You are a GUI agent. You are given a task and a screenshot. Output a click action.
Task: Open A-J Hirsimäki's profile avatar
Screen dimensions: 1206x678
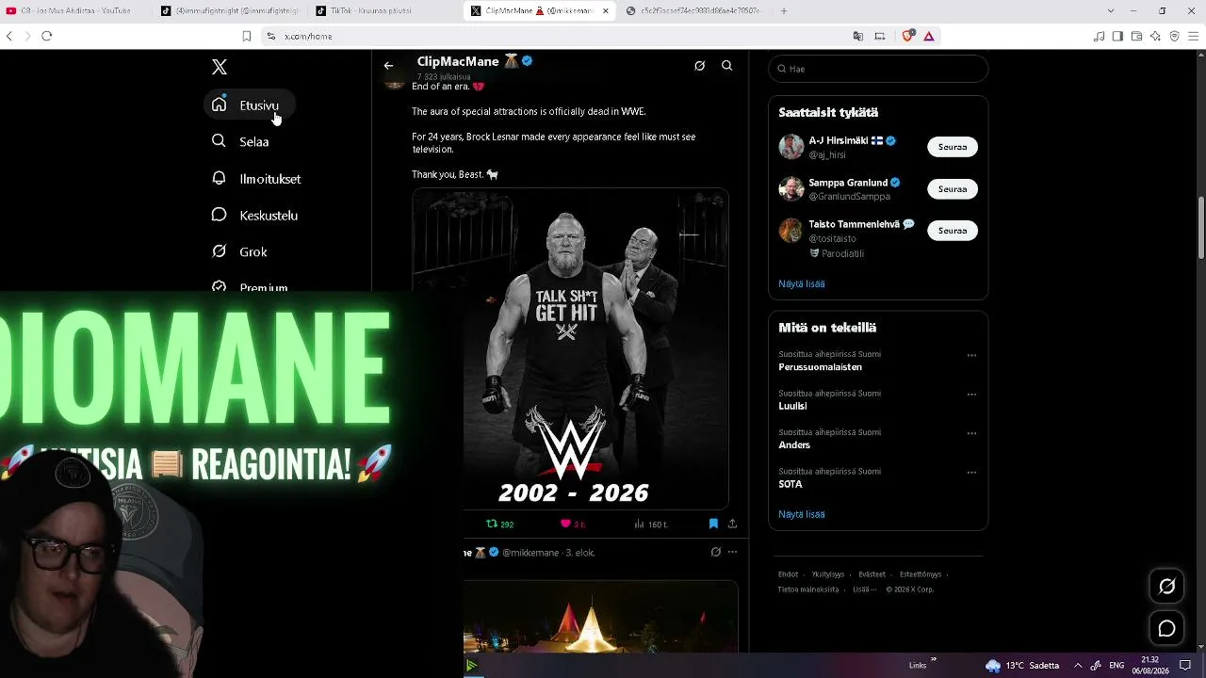[791, 147]
